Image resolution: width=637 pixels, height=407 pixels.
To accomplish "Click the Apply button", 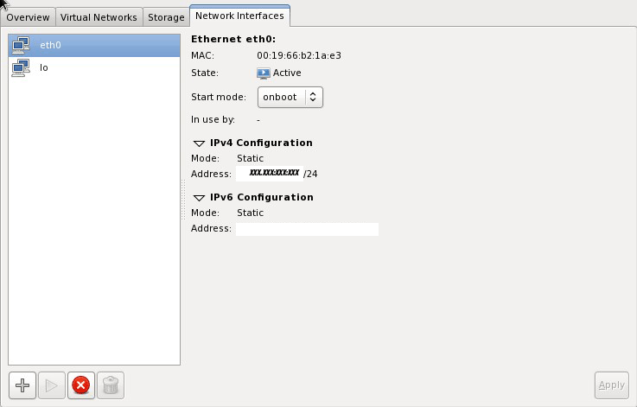I will pyautogui.click(x=611, y=385).
